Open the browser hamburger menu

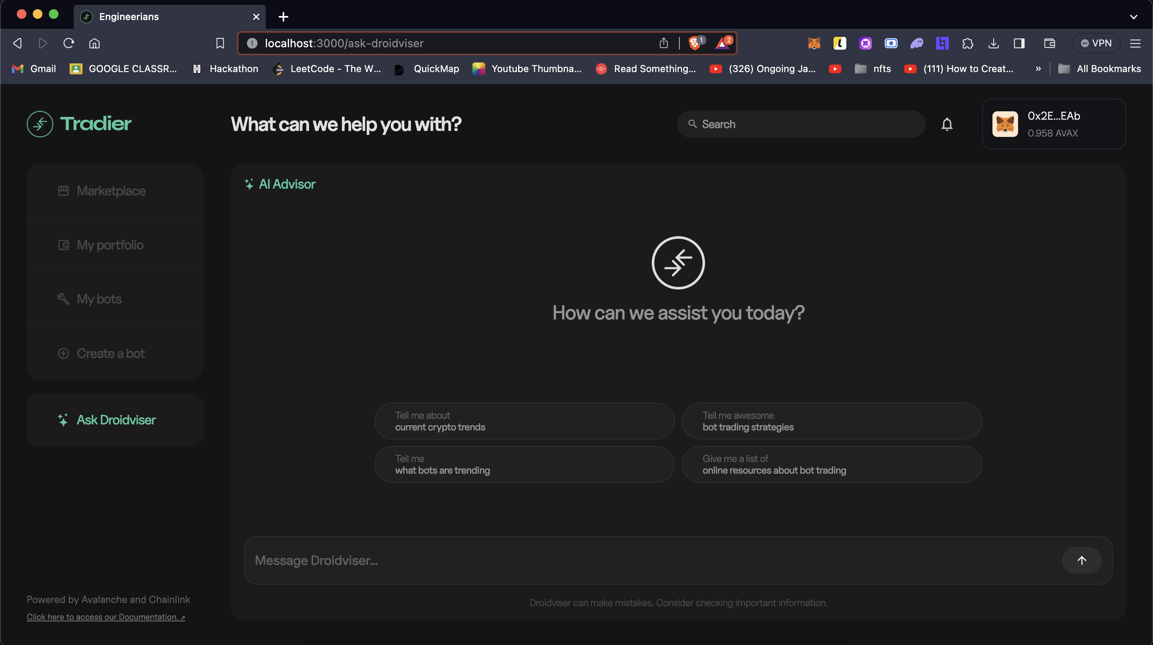pyautogui.click(x=1135, y=43)
